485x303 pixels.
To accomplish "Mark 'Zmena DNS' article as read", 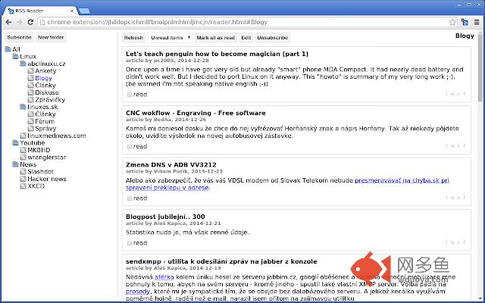I will pos(130,198).
